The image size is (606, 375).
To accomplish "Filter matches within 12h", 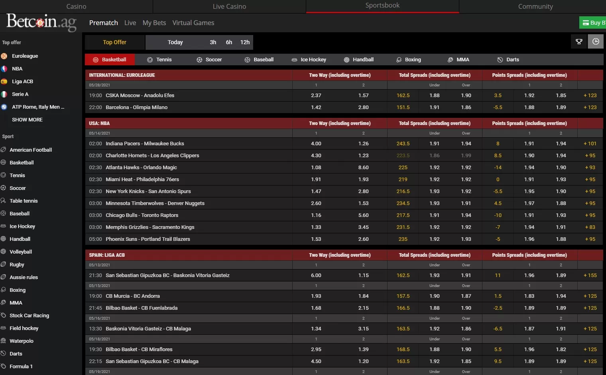I will [x=245, y=42].
